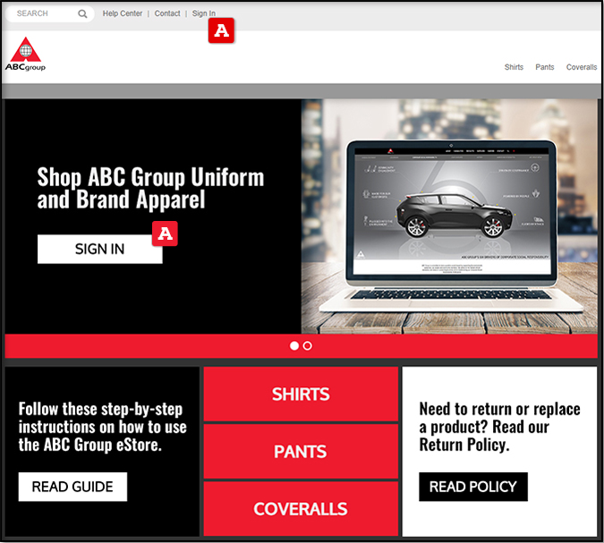Viewport: 604px width, 543px height.
Task: Click the Sign In link in top bar
Action: [204, 13]
